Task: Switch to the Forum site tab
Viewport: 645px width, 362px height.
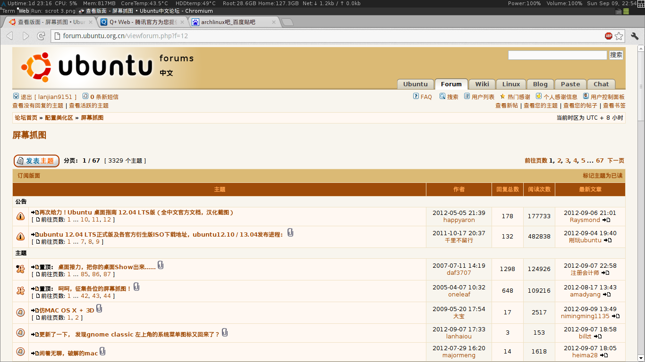Action: click(451, 84)
